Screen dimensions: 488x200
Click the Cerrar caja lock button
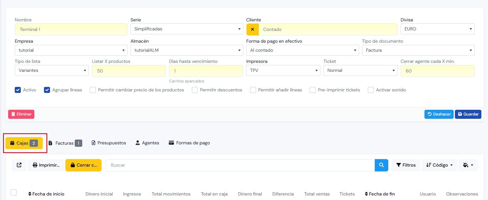83,165
